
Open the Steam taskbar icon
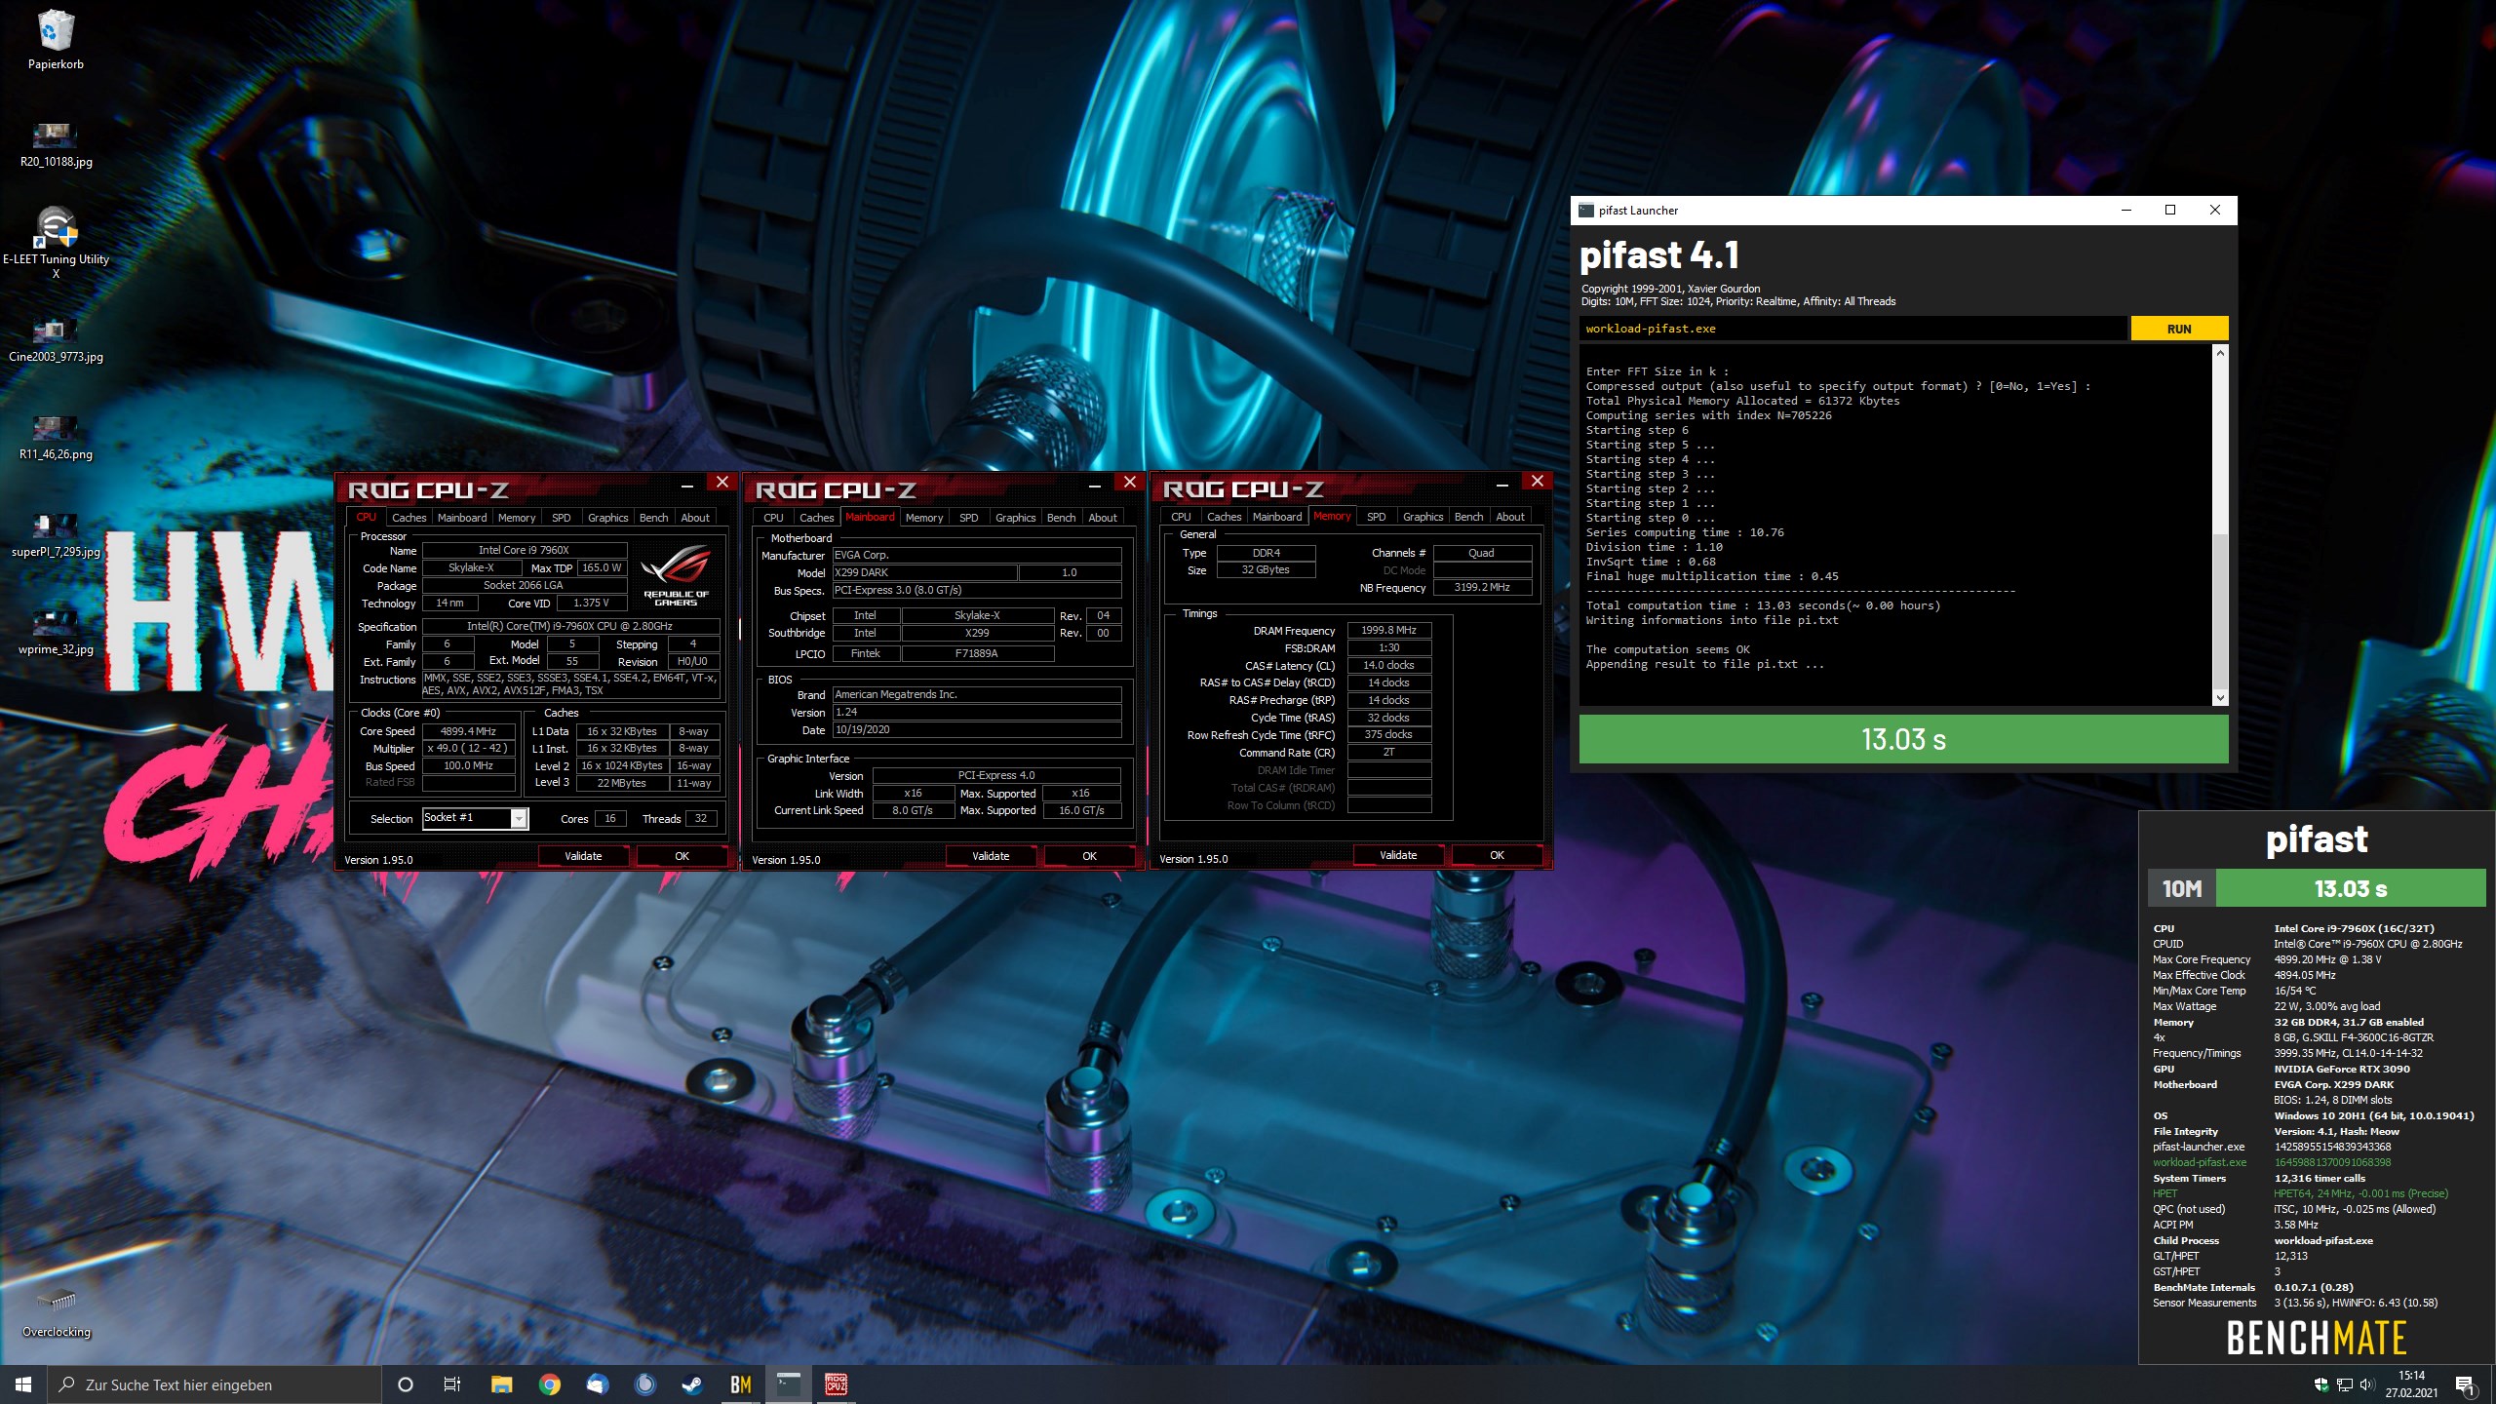click(x=692, y=1384)
